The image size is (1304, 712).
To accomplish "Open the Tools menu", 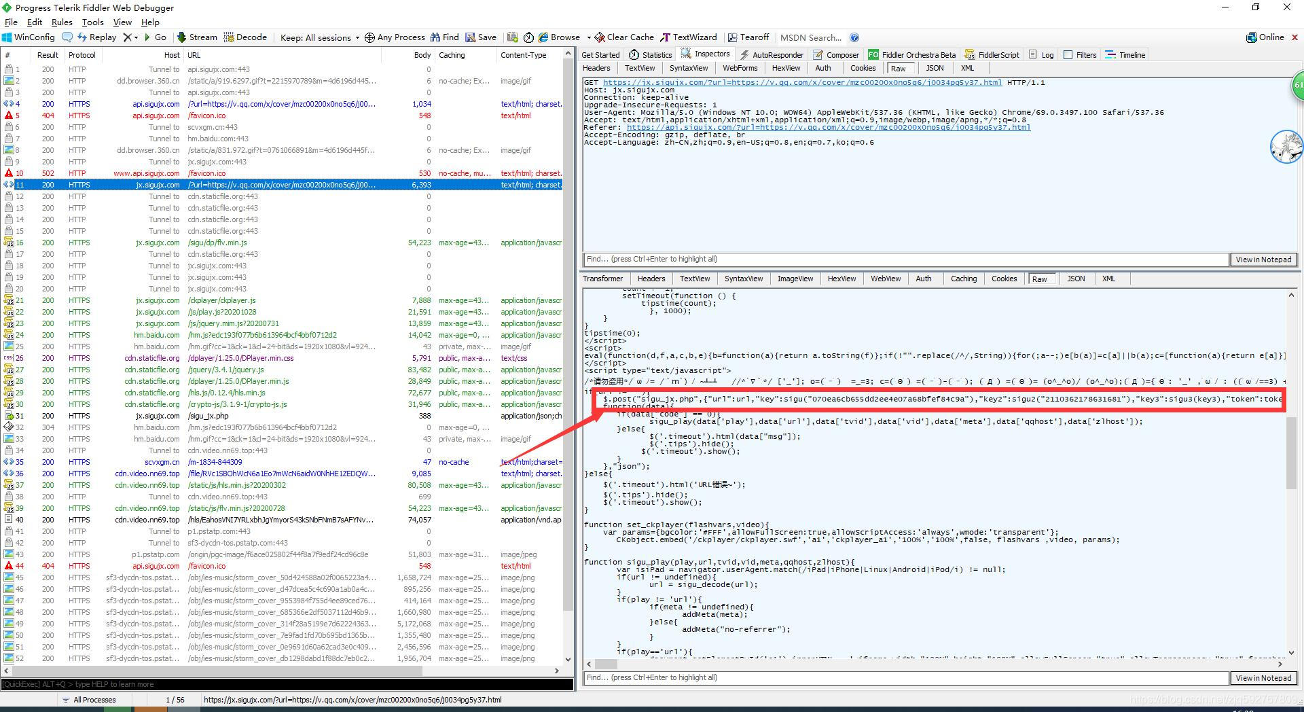I will pyautogui.click(x=93, y=22).
